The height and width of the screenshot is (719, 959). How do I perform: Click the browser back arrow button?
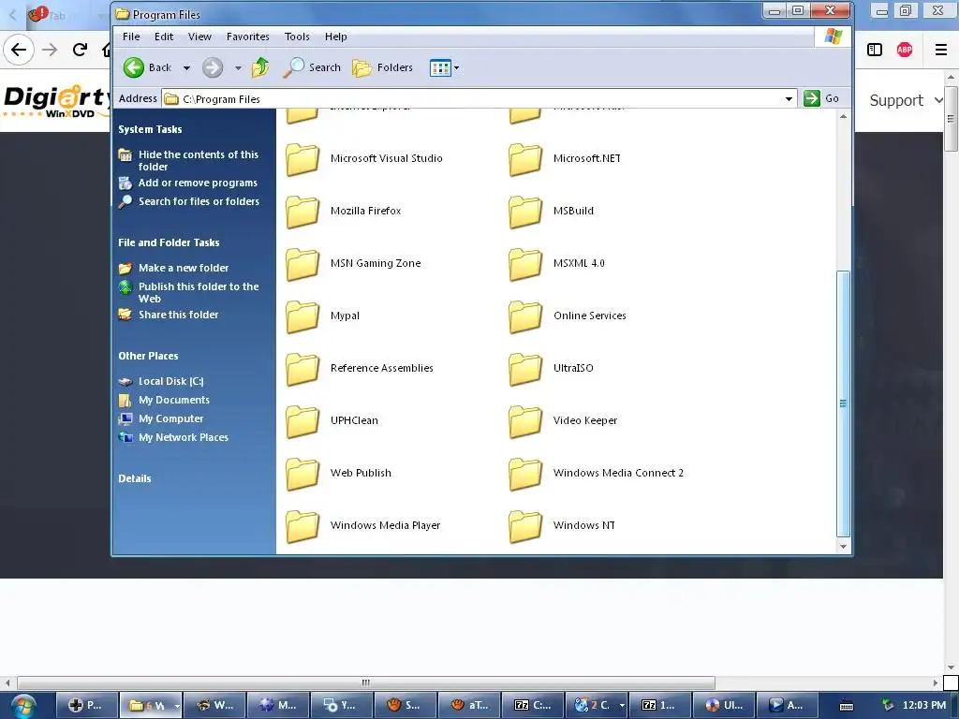point(19,50)
